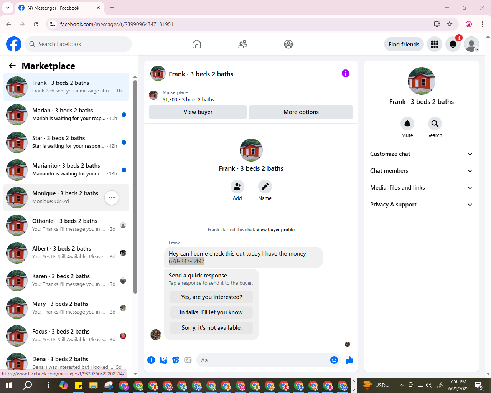Click Find friends button
Image resolution: width=491 pixels, height=393 pixels.
point(404,44)
